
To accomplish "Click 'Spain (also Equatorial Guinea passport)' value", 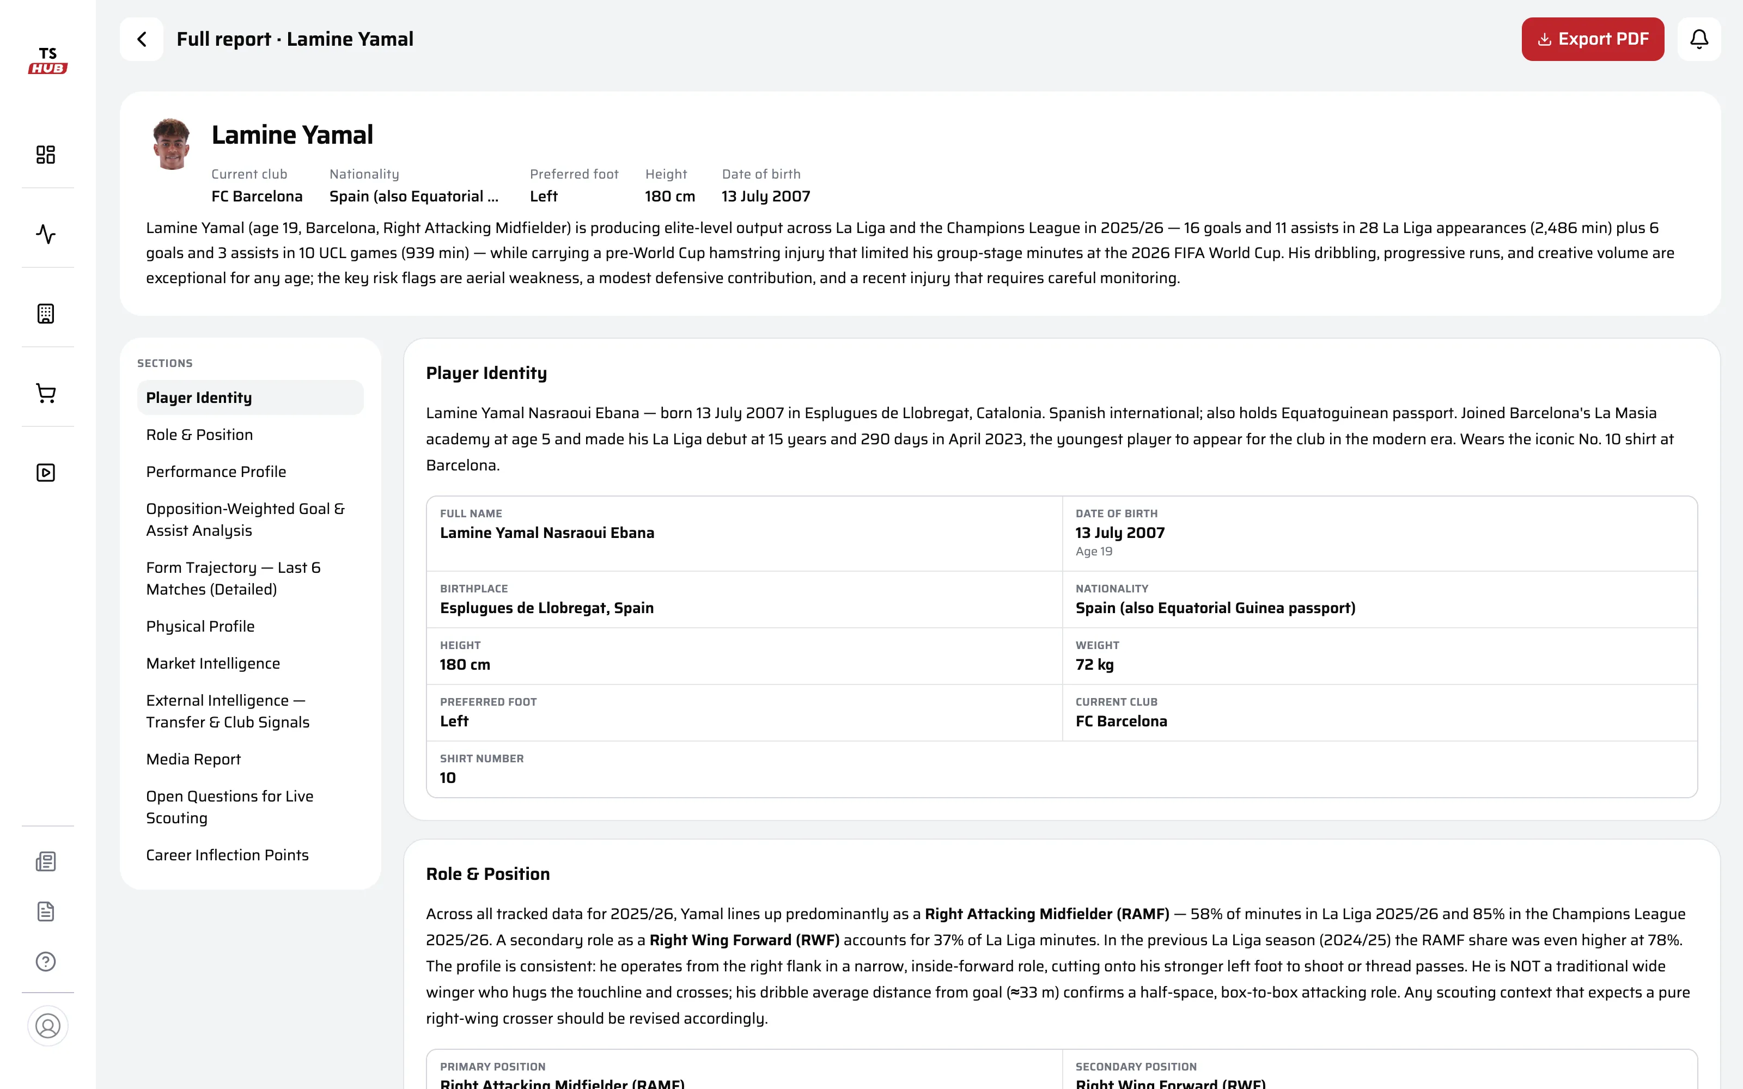I will [1215, 608].
